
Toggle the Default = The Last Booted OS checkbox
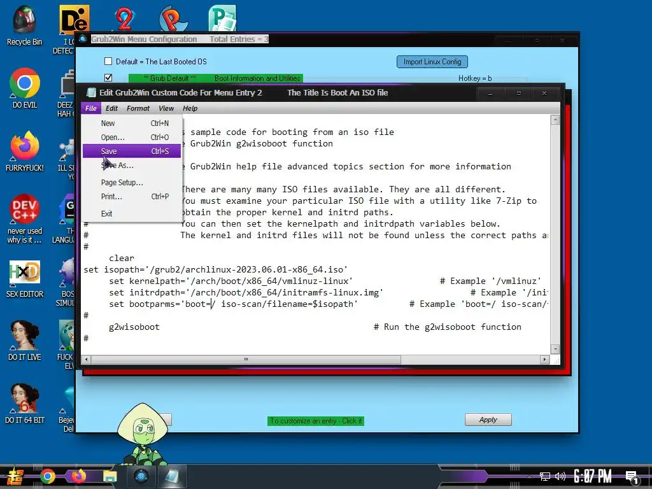(108, 61)
